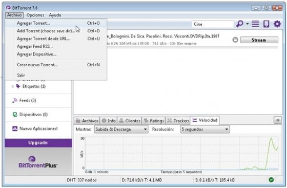This screenshot has width=287, height=188.
Task: Click the torrent download progress bar
Action: coord(192,47)
